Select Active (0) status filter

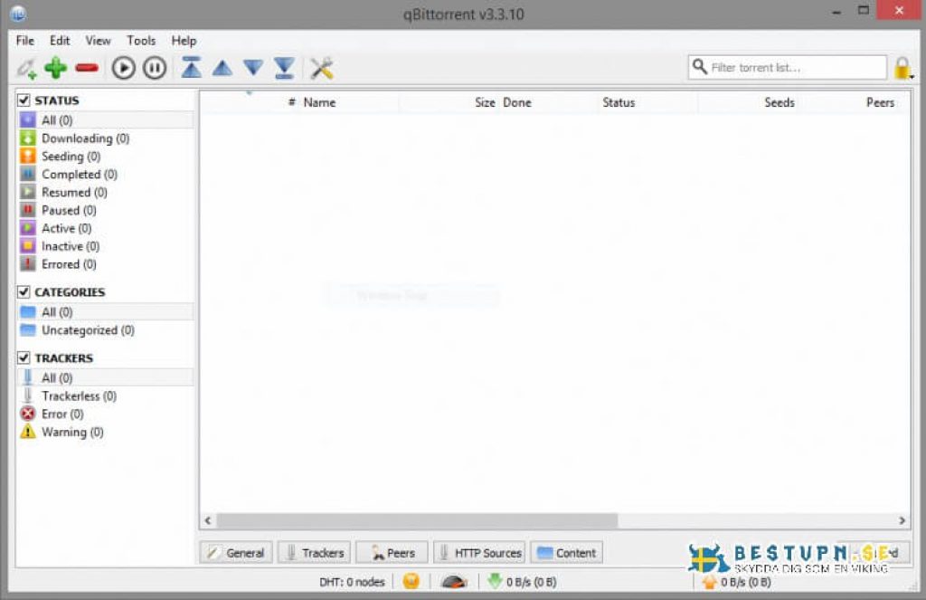click(x=105, y=228)
